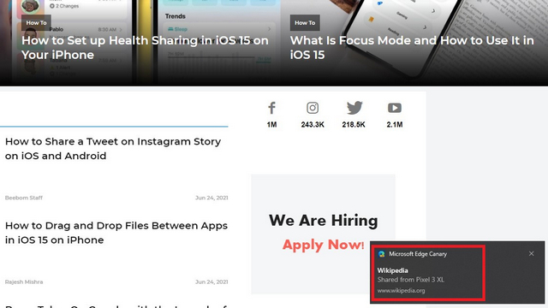Open 'How to Set up Health Sharing' article

(145, 48)
